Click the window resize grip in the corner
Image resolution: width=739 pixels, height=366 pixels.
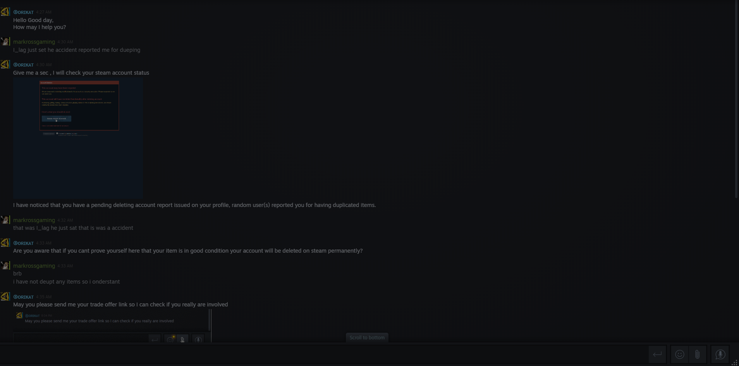[734, 362]
